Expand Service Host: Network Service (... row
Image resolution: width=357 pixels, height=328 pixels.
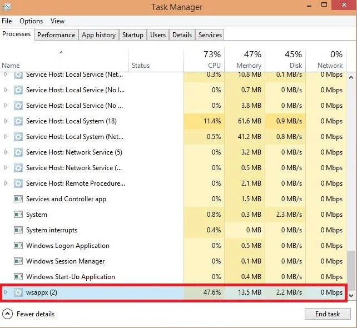pyautogui.click(x=6, y=167)
